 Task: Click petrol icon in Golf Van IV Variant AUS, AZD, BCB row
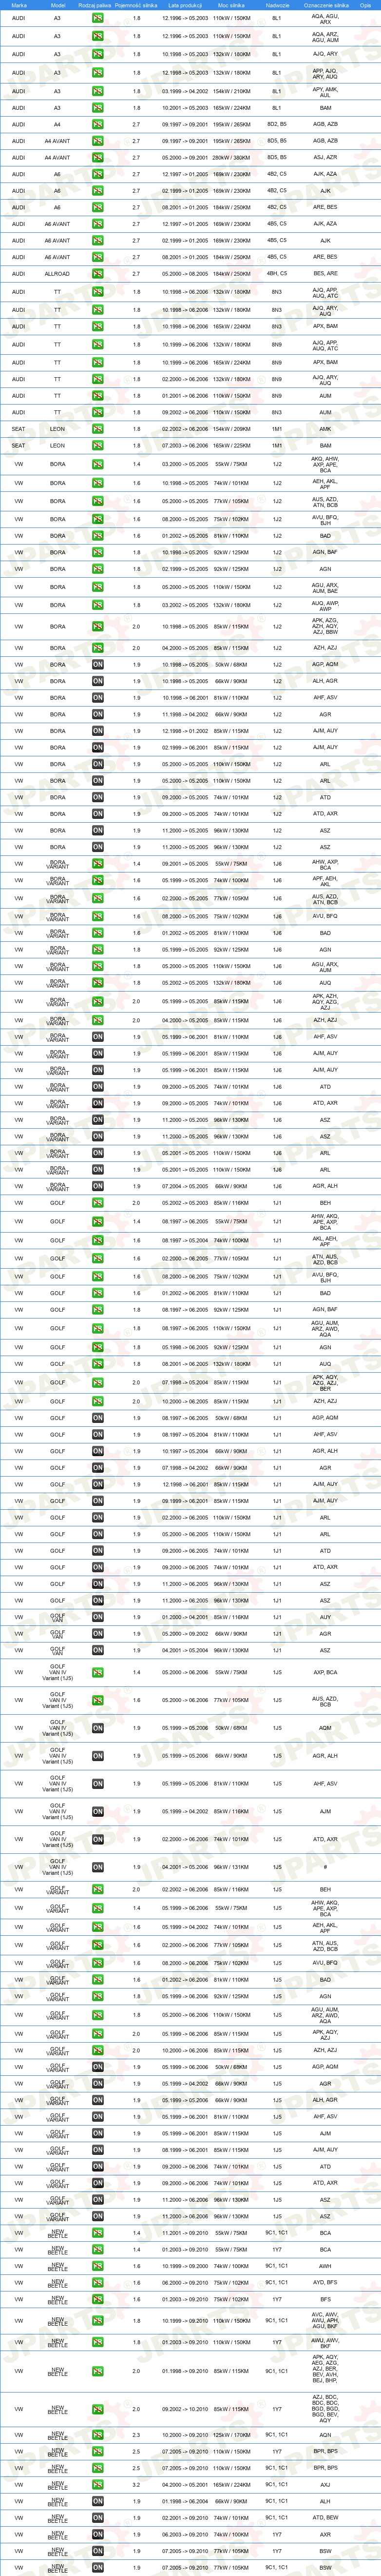[98, 1700]
